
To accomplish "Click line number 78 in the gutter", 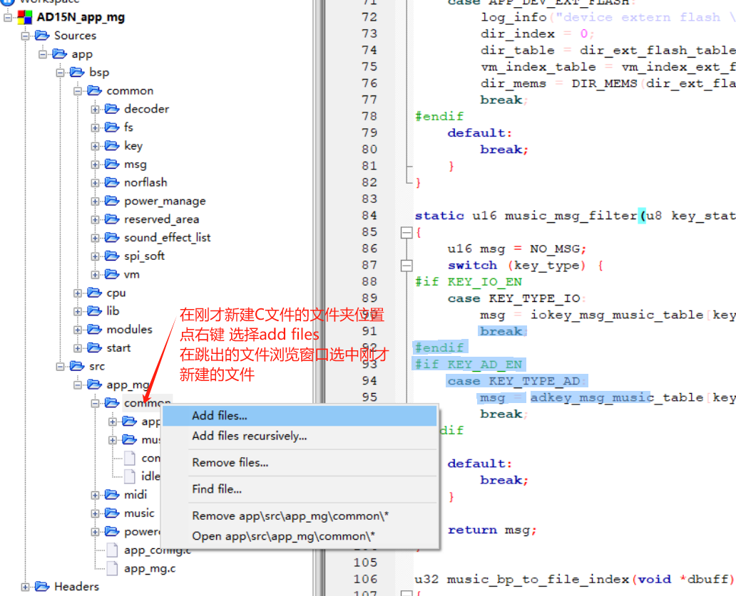I will pyautogui.click(x=369, y=116).
